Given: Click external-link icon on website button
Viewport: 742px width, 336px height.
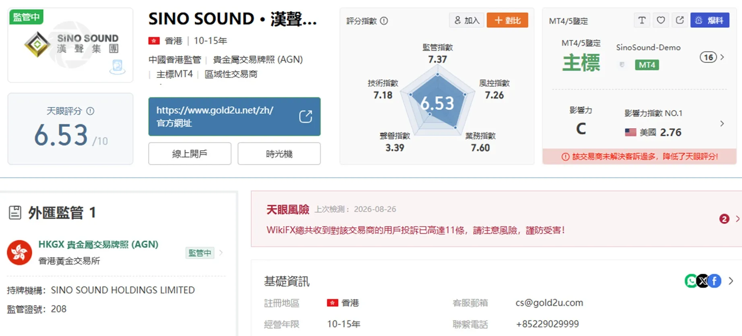Looking at the screenshot, I should click(x=306, y=116).
